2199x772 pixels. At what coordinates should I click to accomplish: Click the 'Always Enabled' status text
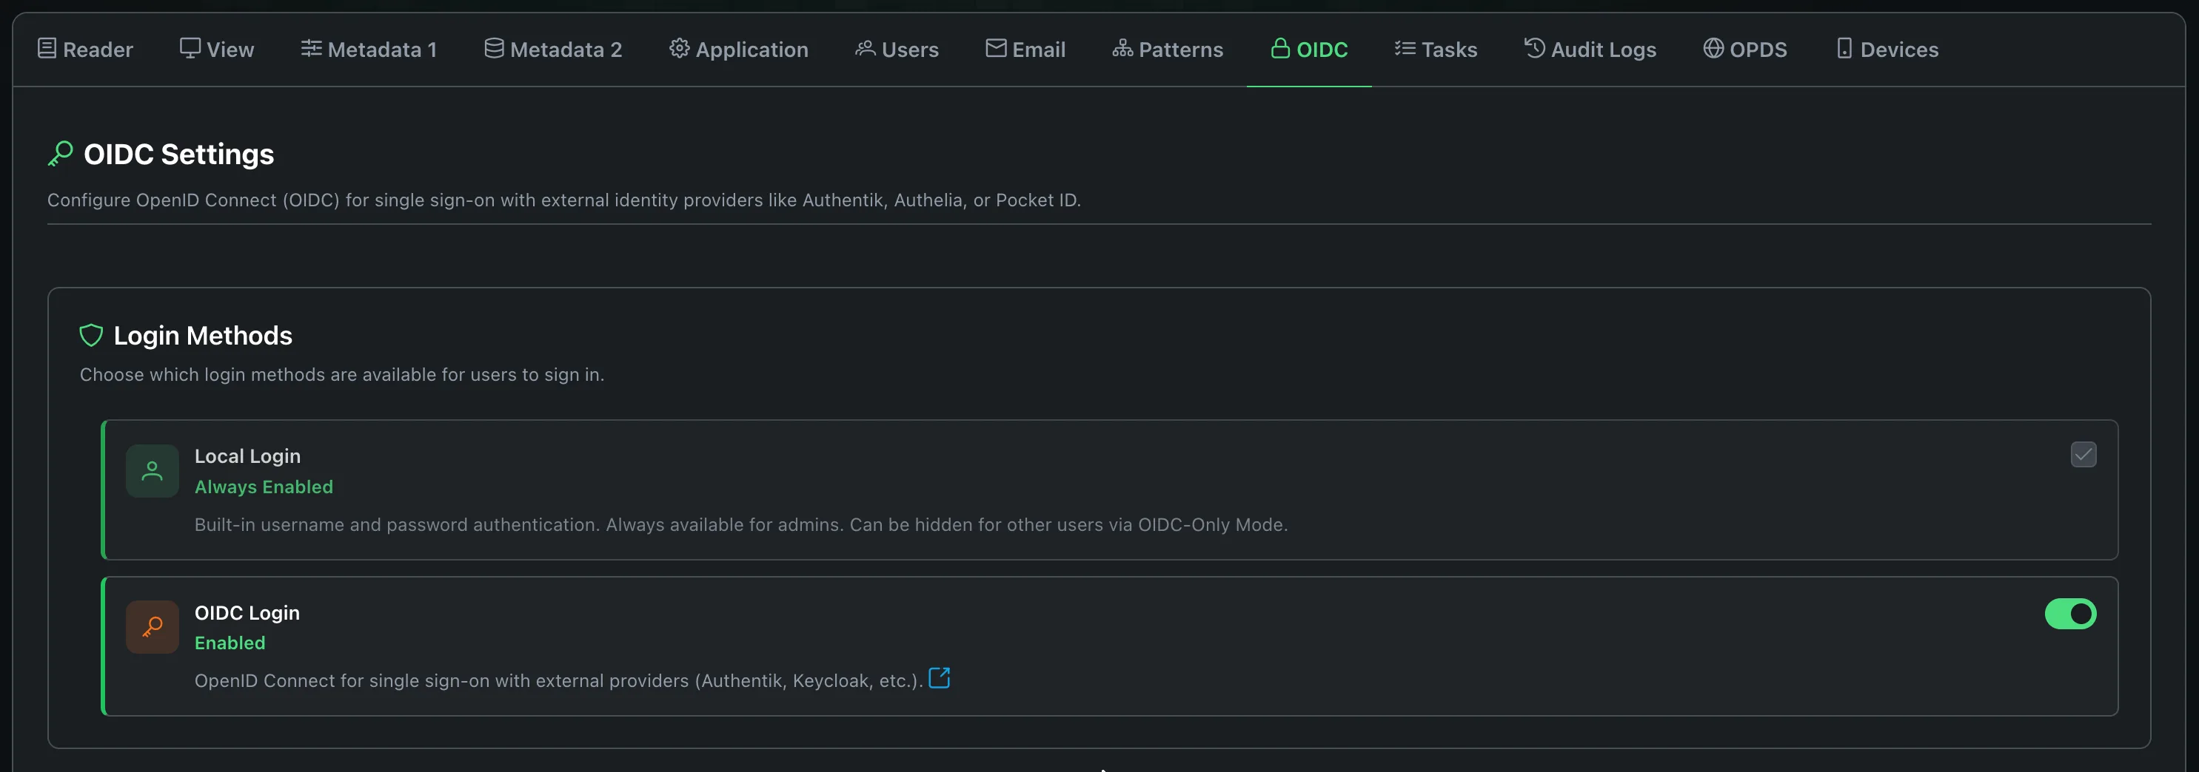(x=264, y=487)
